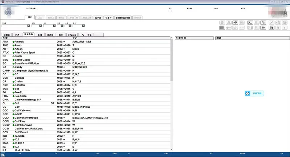
Task: Click the double shopping carts toolbar icon
Action: [263, 22]
